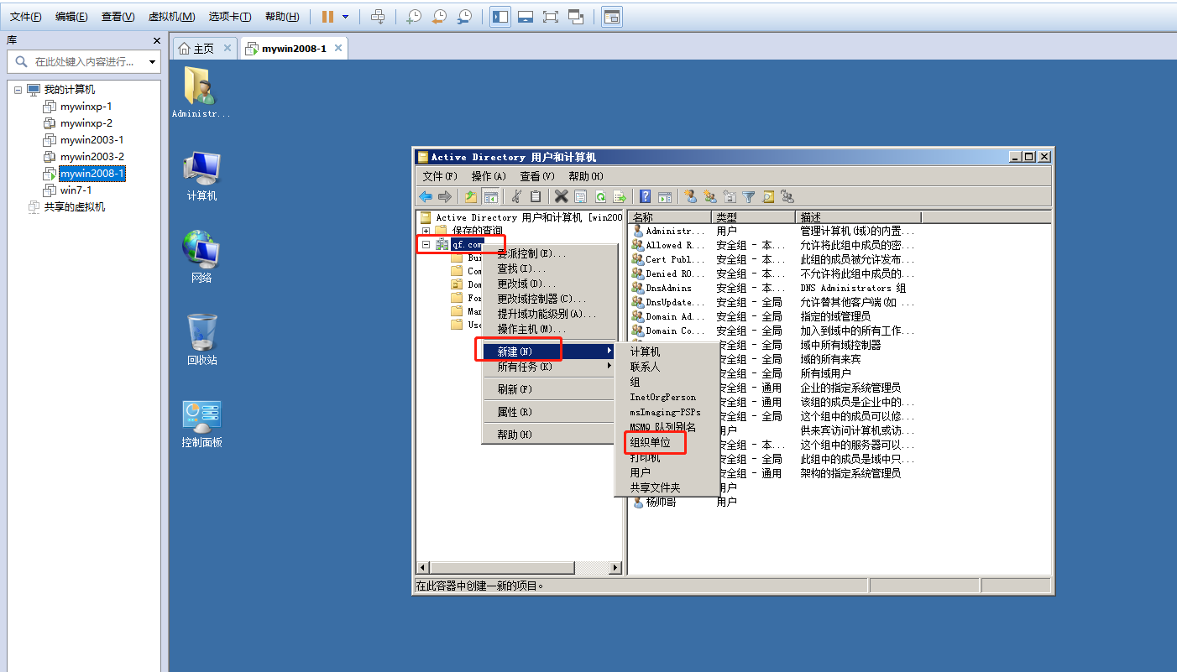Screen dimensions: 1177x672
Task: Expand the 保存的查询 tree node
Action: (426, 231)
